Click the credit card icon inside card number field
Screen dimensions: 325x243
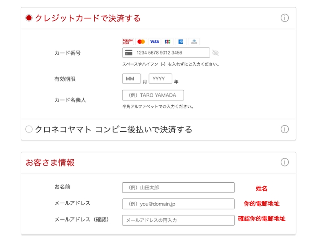pyautogui.click(x=129, y=53)
